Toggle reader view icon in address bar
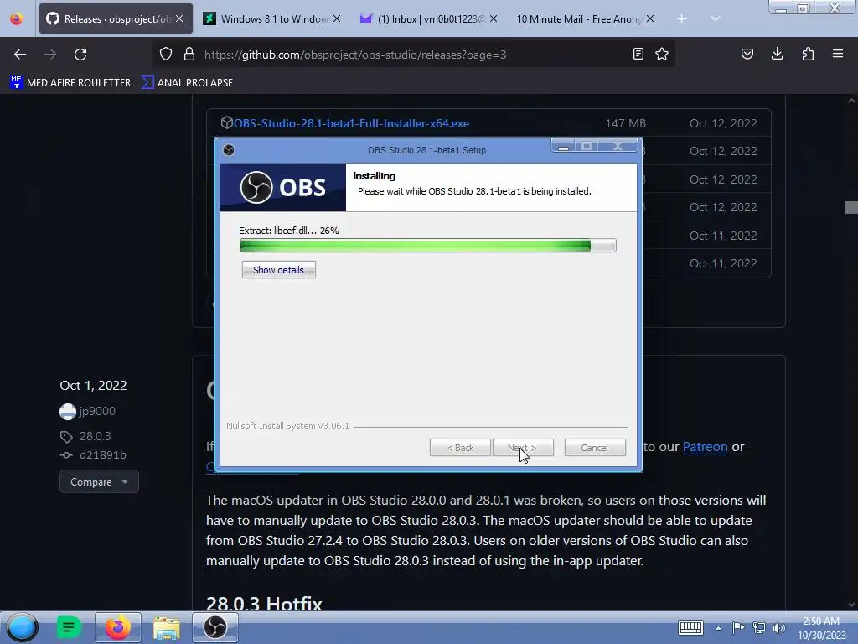Viewport: 858px width, 644px height. pyautogui.click(x=638, y=55)
